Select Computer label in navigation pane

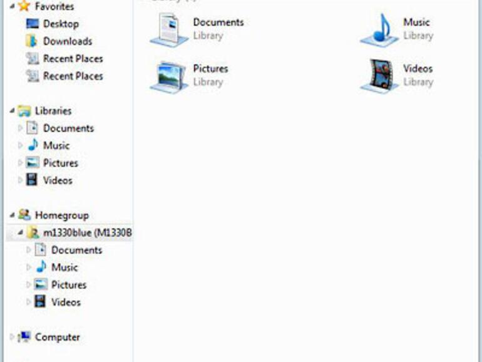pos(58,337)
